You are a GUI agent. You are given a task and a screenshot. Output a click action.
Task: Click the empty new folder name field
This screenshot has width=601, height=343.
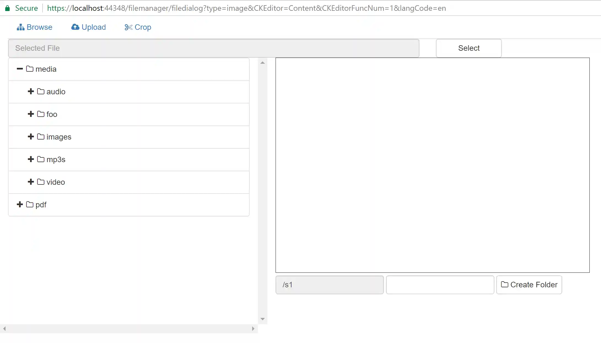[440, 285]
